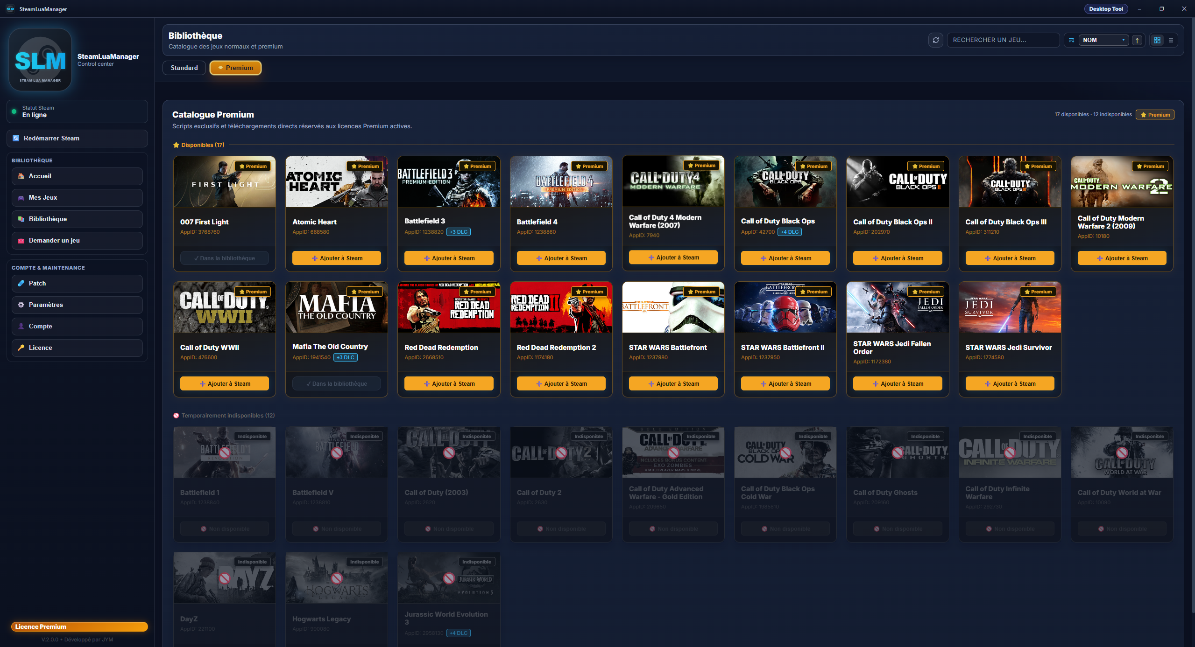The image size is (1195, 647).
Task: Click the SLM logo in sidebar
Action: coord(40,60)
